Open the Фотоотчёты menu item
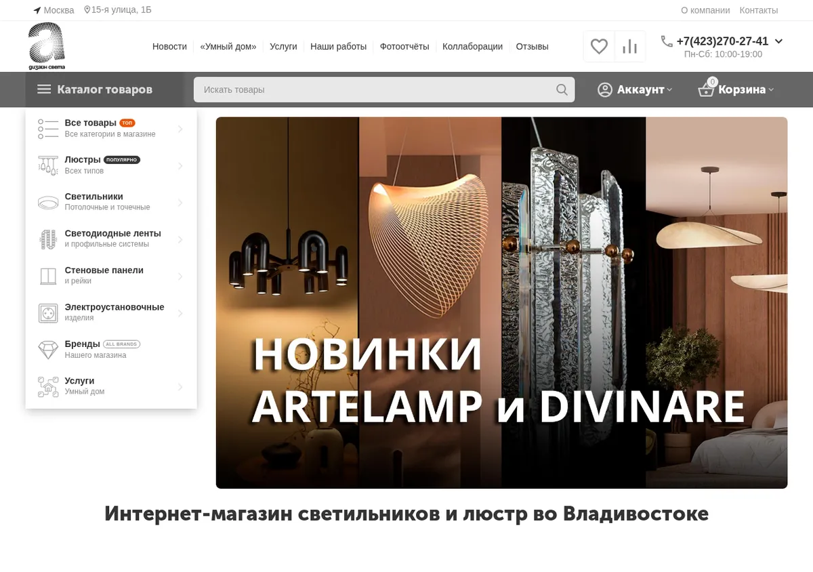 (x=404, y=47)
